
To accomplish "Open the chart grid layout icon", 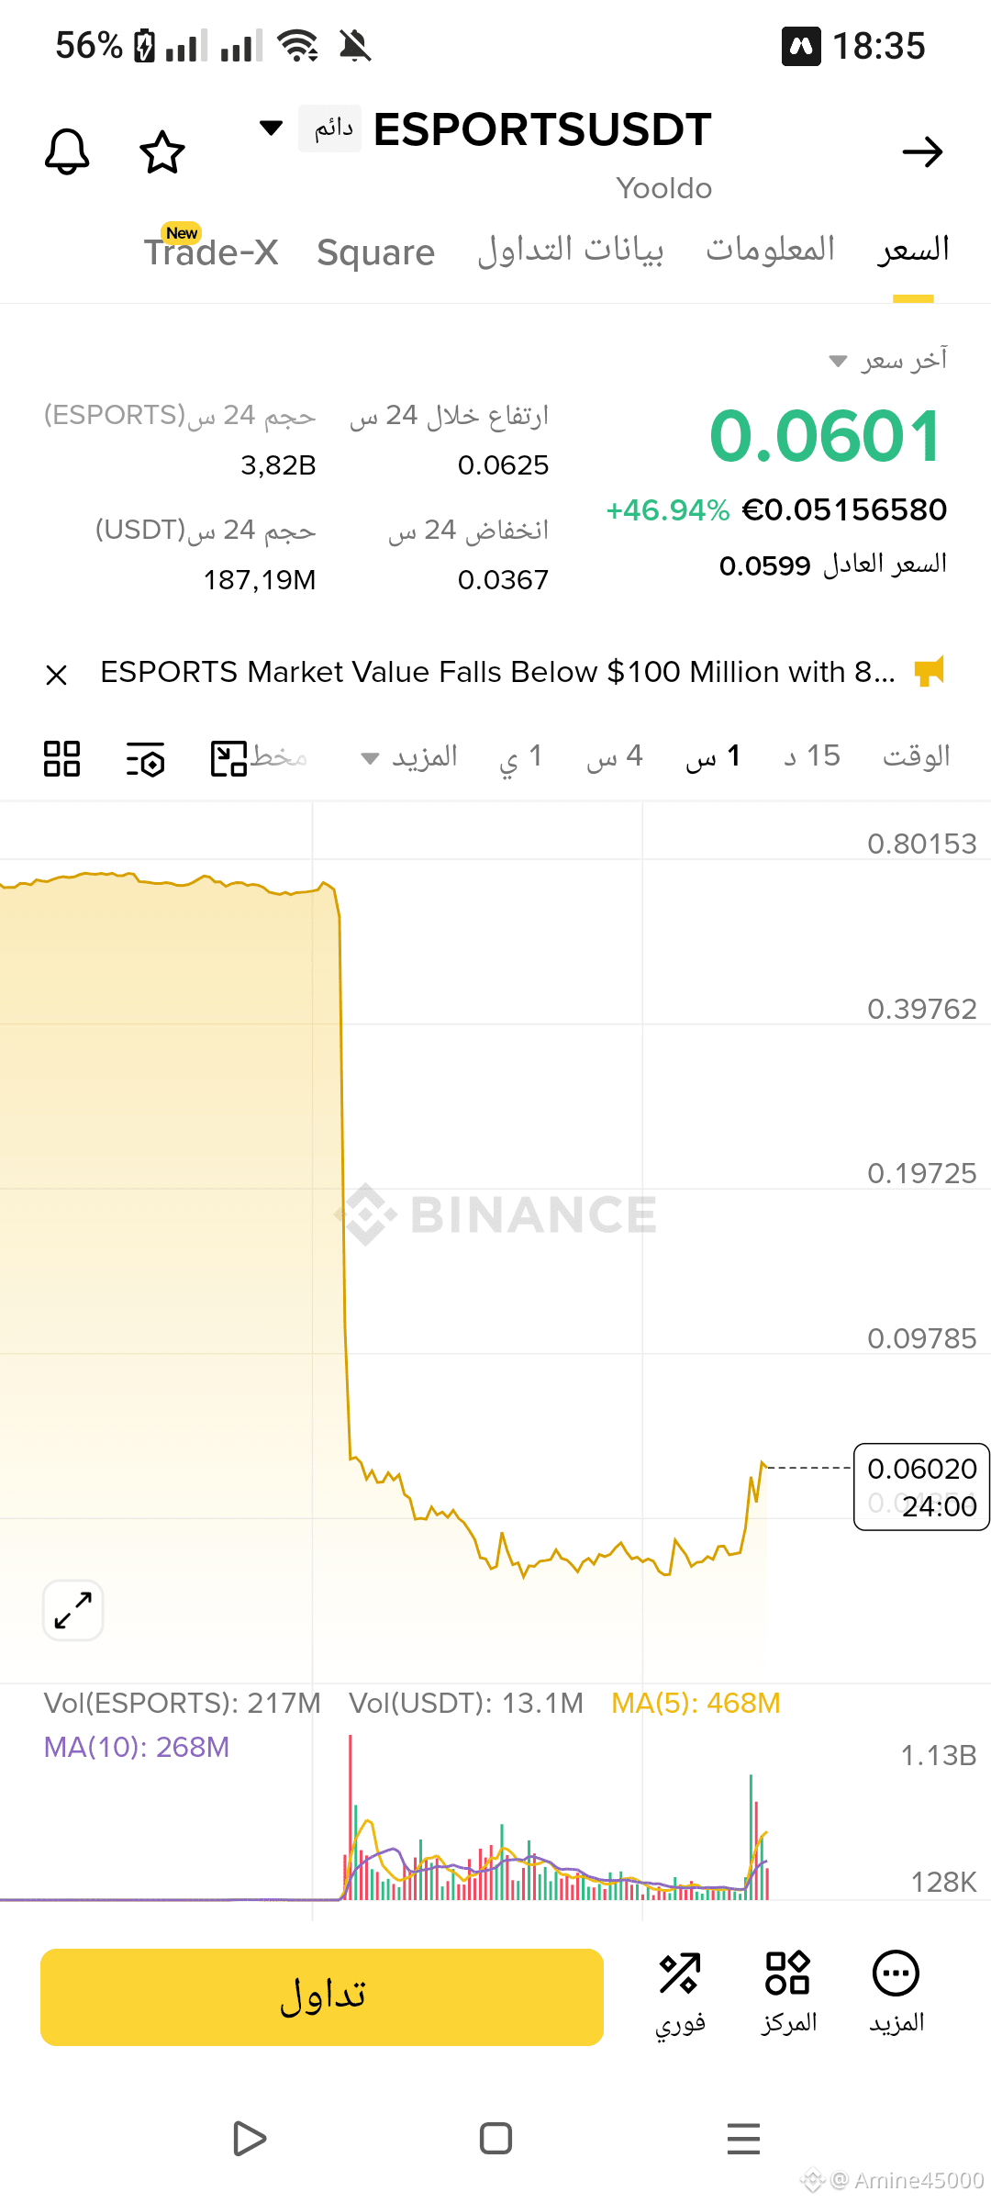I will [62, 758].
